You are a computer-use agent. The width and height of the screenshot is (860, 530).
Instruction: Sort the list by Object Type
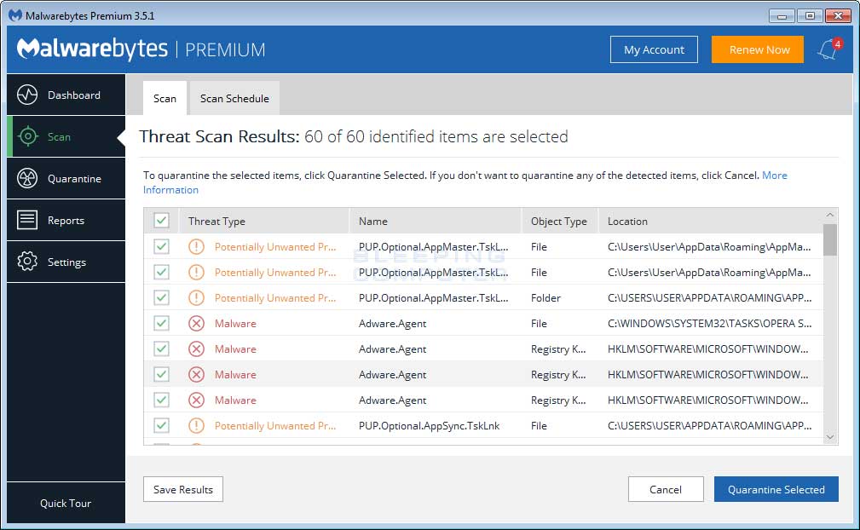pyautogui.click(x=560, y=221)
